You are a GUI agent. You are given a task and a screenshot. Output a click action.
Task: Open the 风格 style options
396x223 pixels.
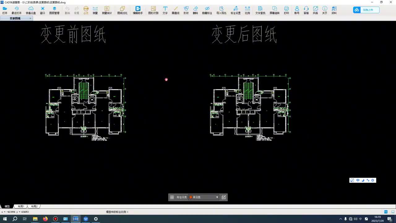click(x=316, y=10)
